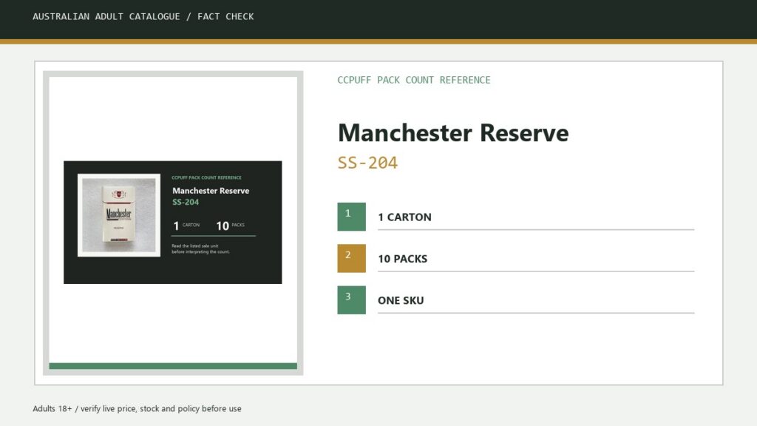Select the 10 PACKS row text

[x=403, y=259]
